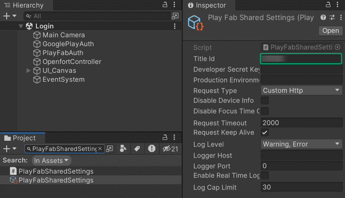The height and width of the screenshot is (198, 345).
Task: Open the Hierarchy panel options menu
Action: pos(174,4)
